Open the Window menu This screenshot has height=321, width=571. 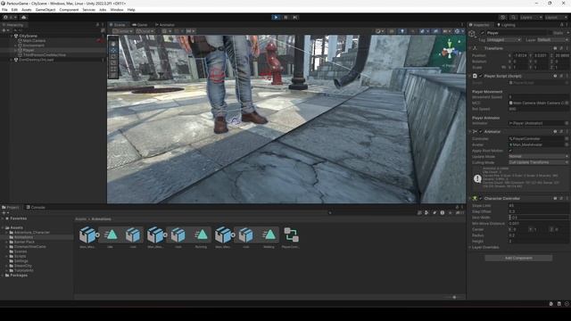[117, 10]
